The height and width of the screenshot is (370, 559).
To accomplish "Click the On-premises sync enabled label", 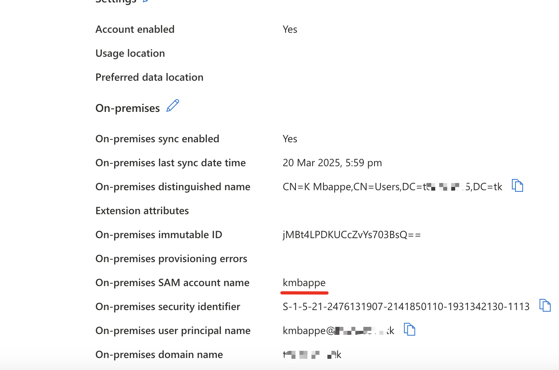I will tap(157, 139).
